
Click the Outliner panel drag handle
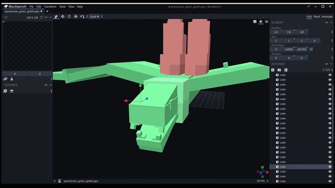click(327, 64)
